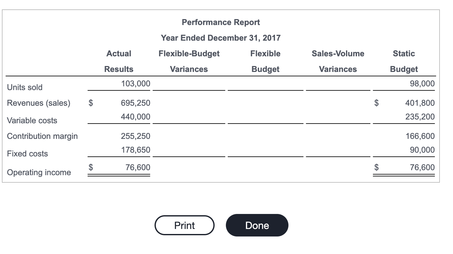This screenshot has width=453, height=254.
Task: Select the Fixed costs row label
Action: (28, 154)
